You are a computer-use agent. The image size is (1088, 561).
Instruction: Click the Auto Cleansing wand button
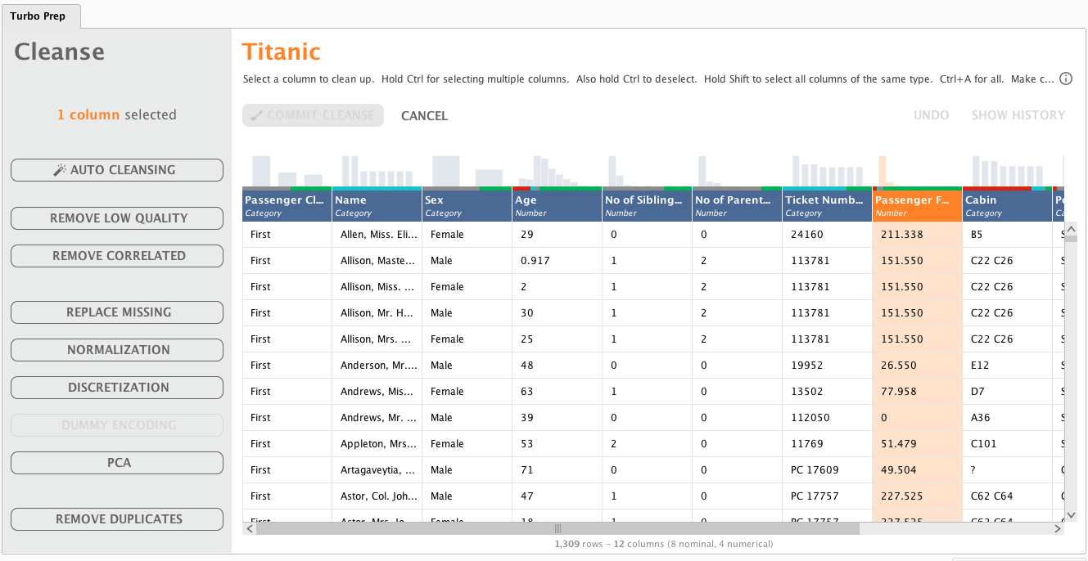(x=117, y=170)
